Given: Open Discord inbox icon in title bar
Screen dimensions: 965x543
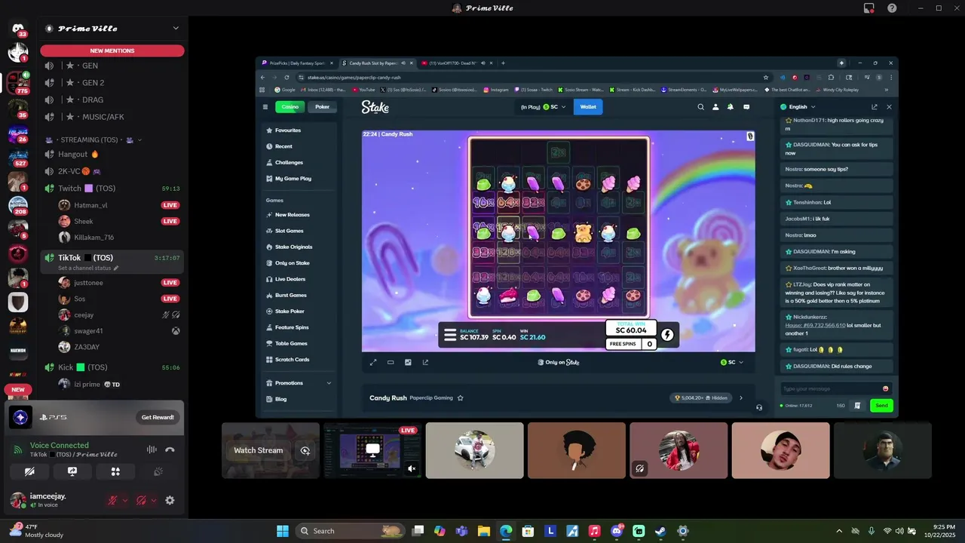Looking at the screenshot, I should [868, 8].
